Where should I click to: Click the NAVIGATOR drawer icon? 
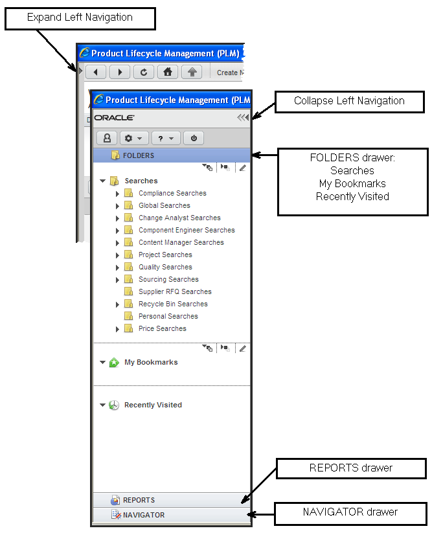pos(116,514)
